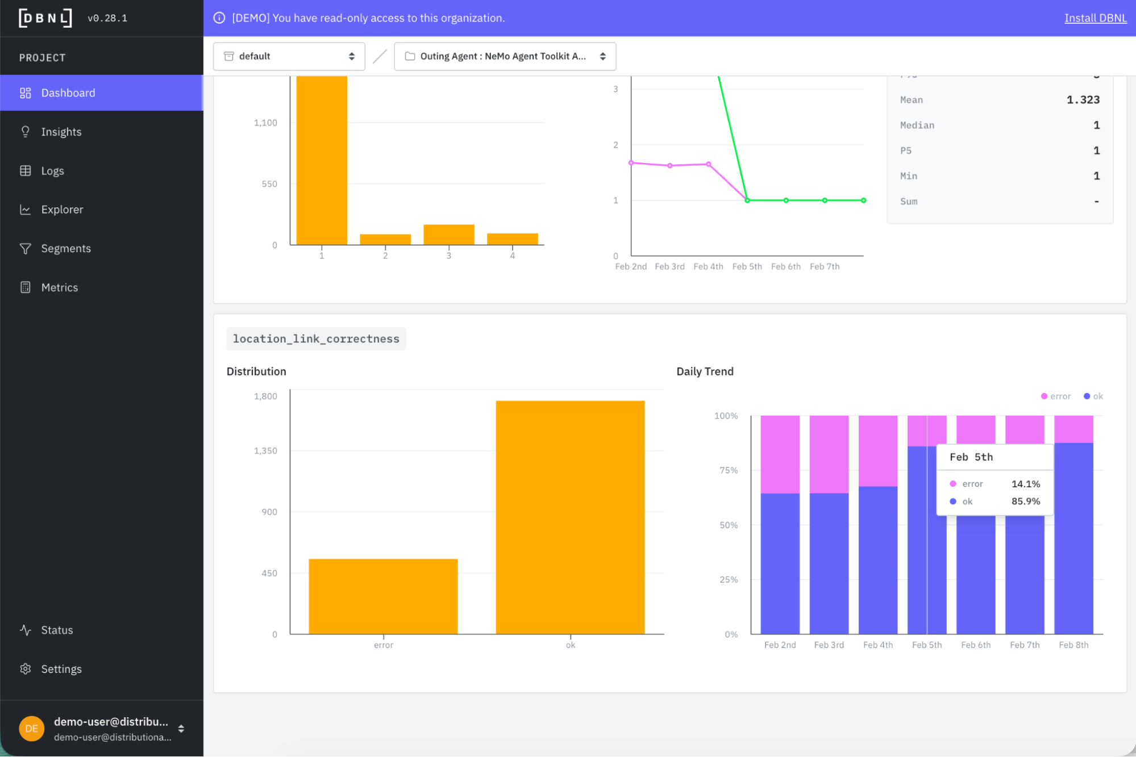Click the Status pulse icon
The height and width of the screenshot is (757, 1136).
25,630
